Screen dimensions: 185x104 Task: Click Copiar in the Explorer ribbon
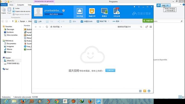pos(3,11)
